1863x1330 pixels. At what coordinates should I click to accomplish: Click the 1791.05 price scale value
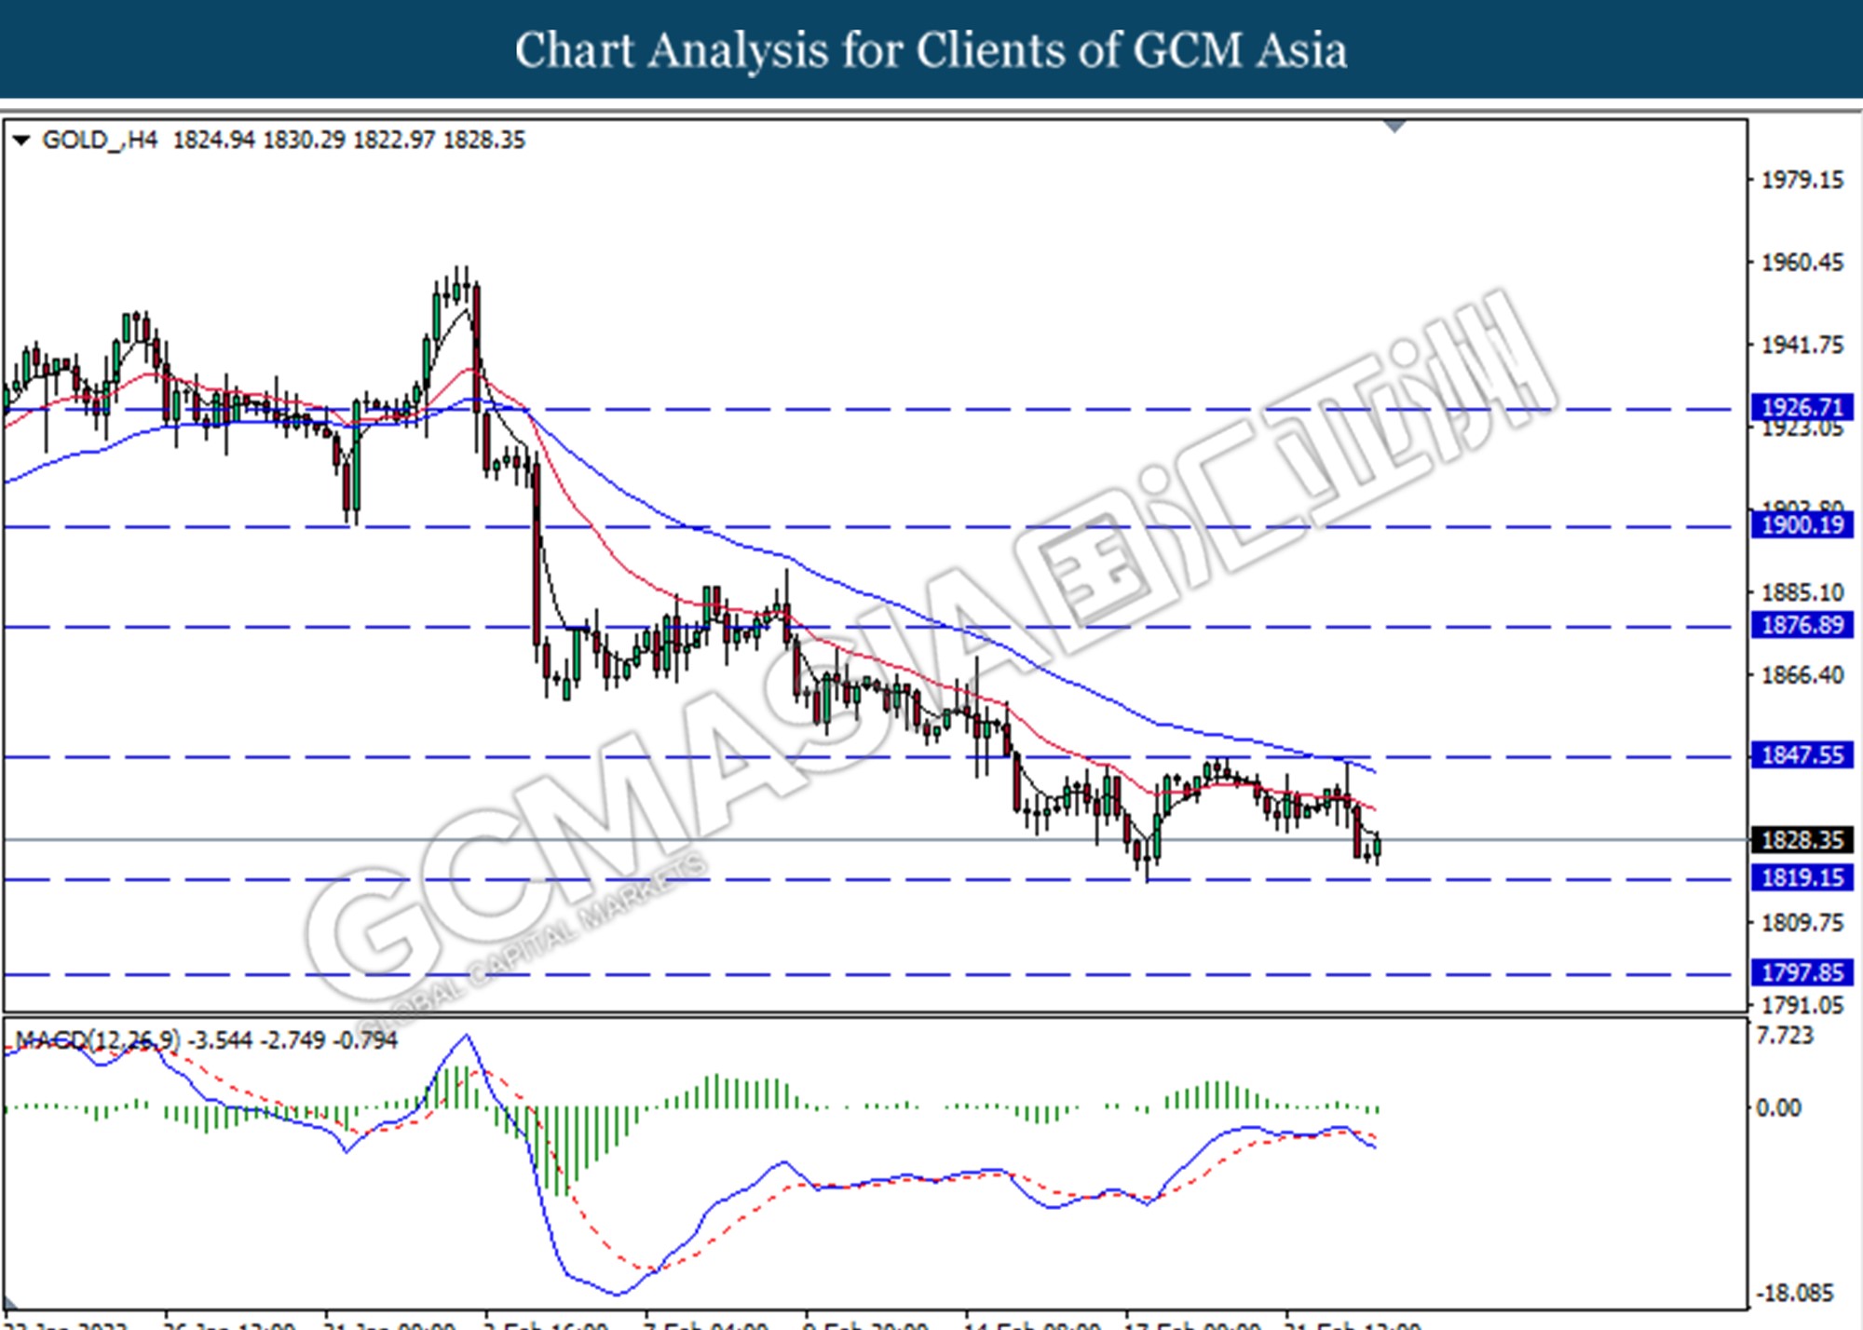click(x=1802, y=1006)
